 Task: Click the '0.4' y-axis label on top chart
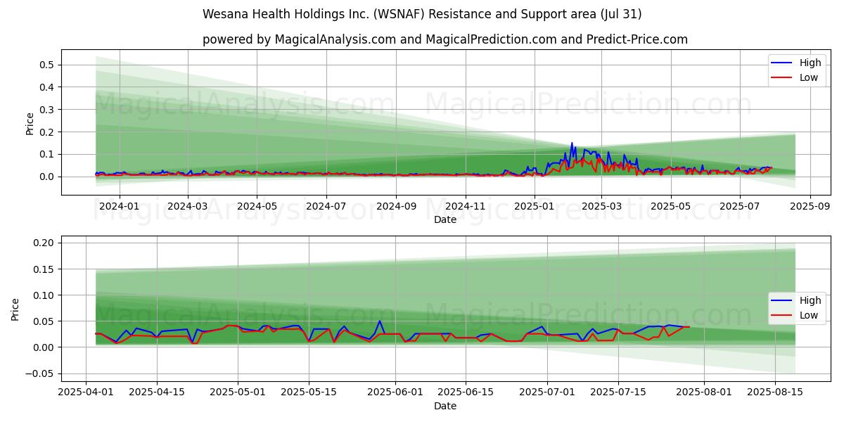coord(48,87)
